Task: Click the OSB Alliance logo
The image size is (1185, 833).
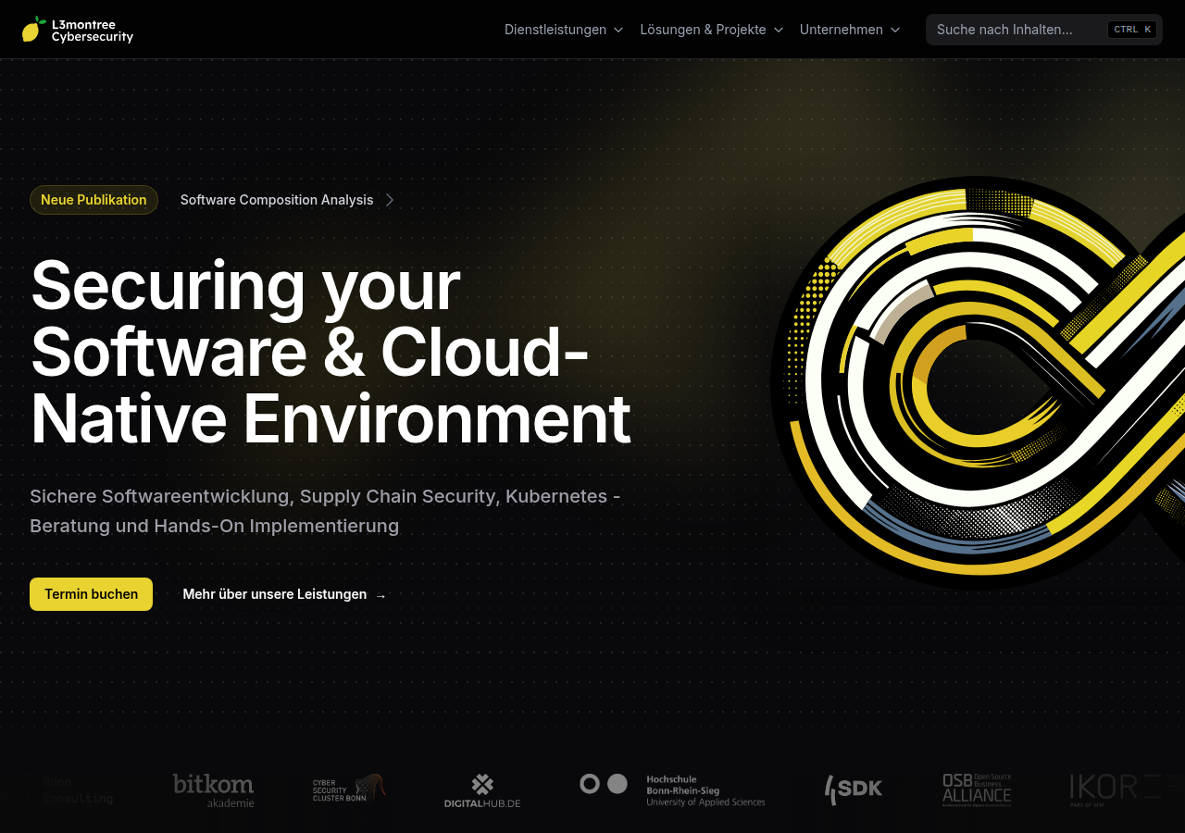Action: click(x=977, y=789)
